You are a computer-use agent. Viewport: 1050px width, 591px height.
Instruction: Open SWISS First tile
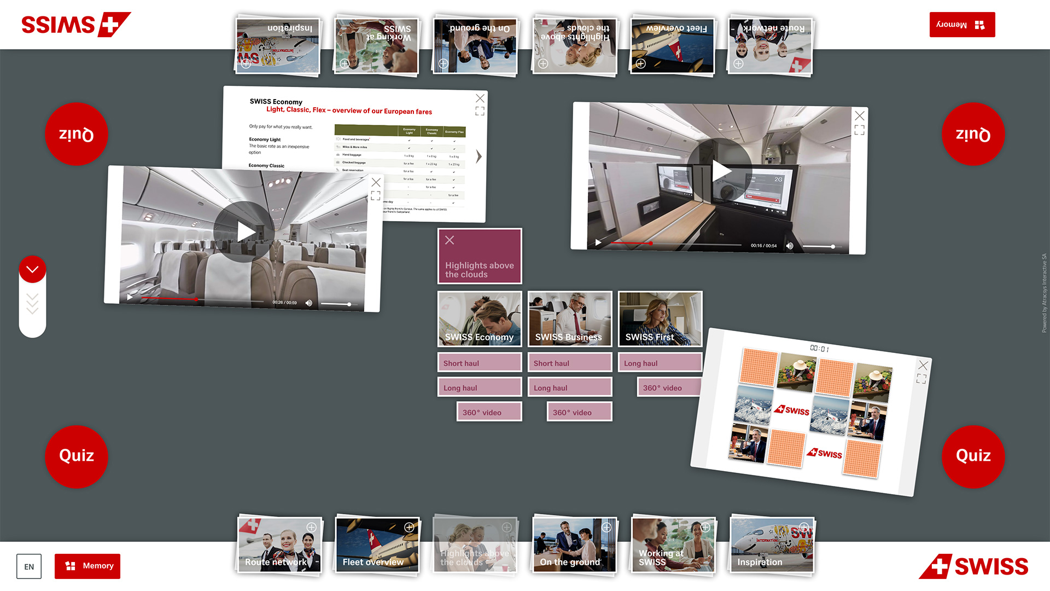(x=660, y=319)
